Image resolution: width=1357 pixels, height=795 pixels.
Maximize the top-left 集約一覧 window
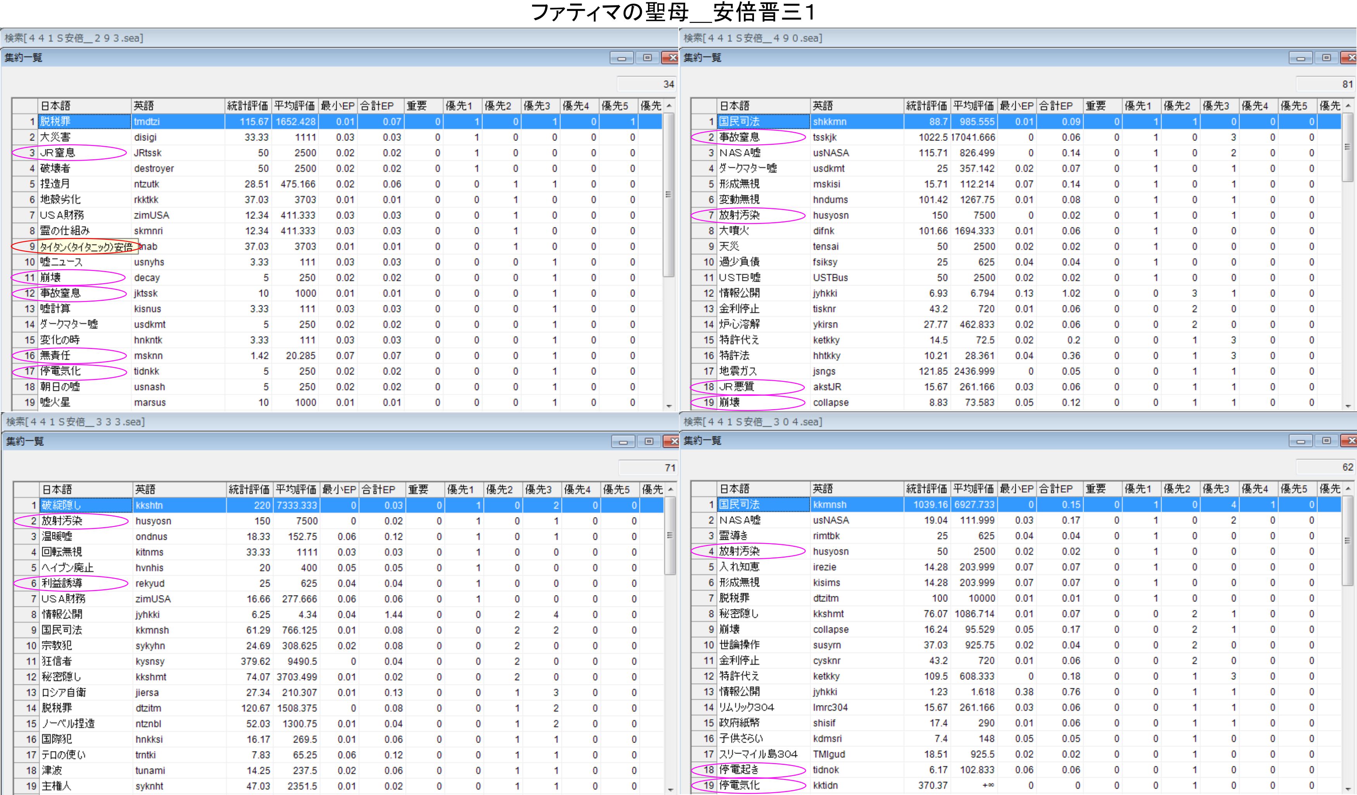(647, 58)
